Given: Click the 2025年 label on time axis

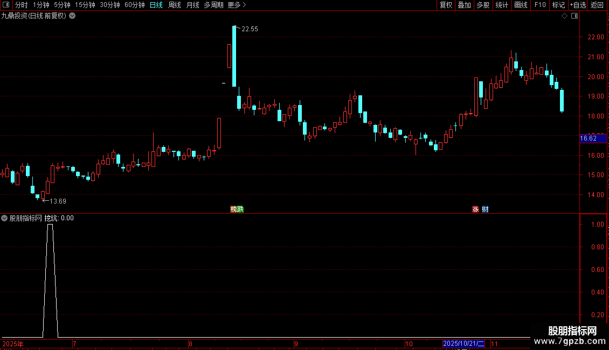Looking at the screenshot, I should point(13,344).
